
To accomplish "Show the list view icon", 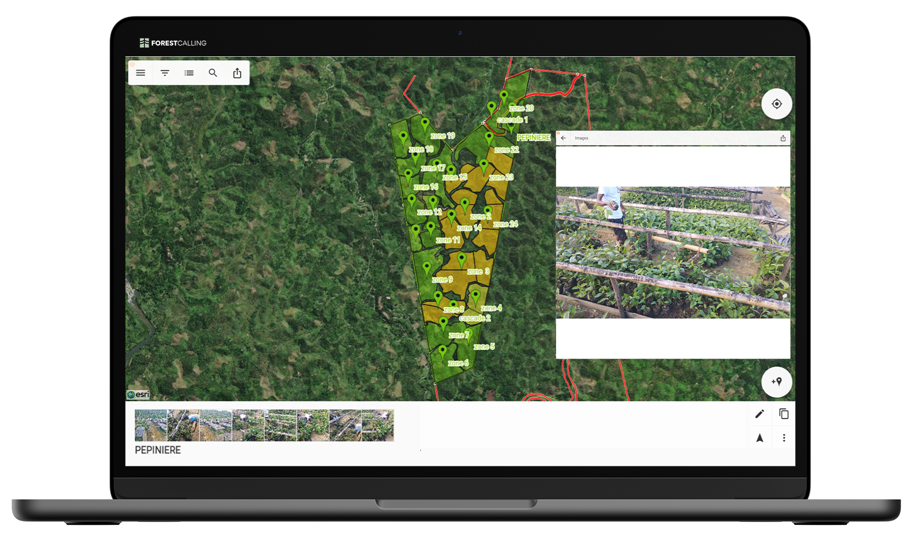I will point(189,73).
